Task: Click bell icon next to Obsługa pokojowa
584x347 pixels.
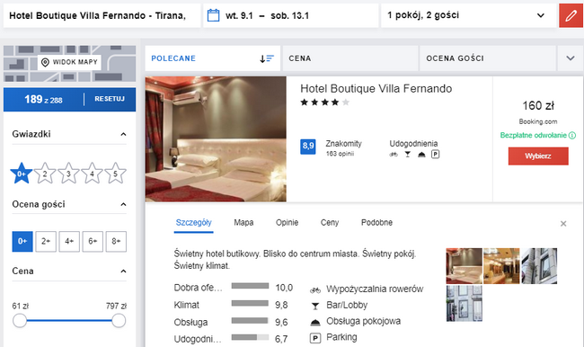Action: (x=315, y=322)
